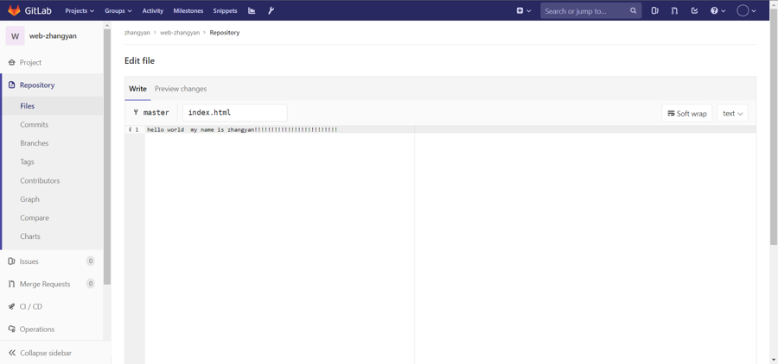Toggle Soft wrap in the editor
Image resolution: width=778 pixels, height=364 pixels.
coord(687,113)
